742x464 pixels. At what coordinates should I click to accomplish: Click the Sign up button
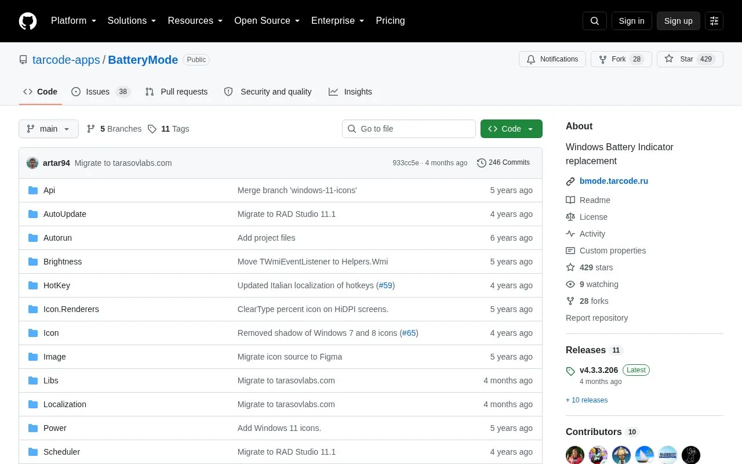coord(678,21)
